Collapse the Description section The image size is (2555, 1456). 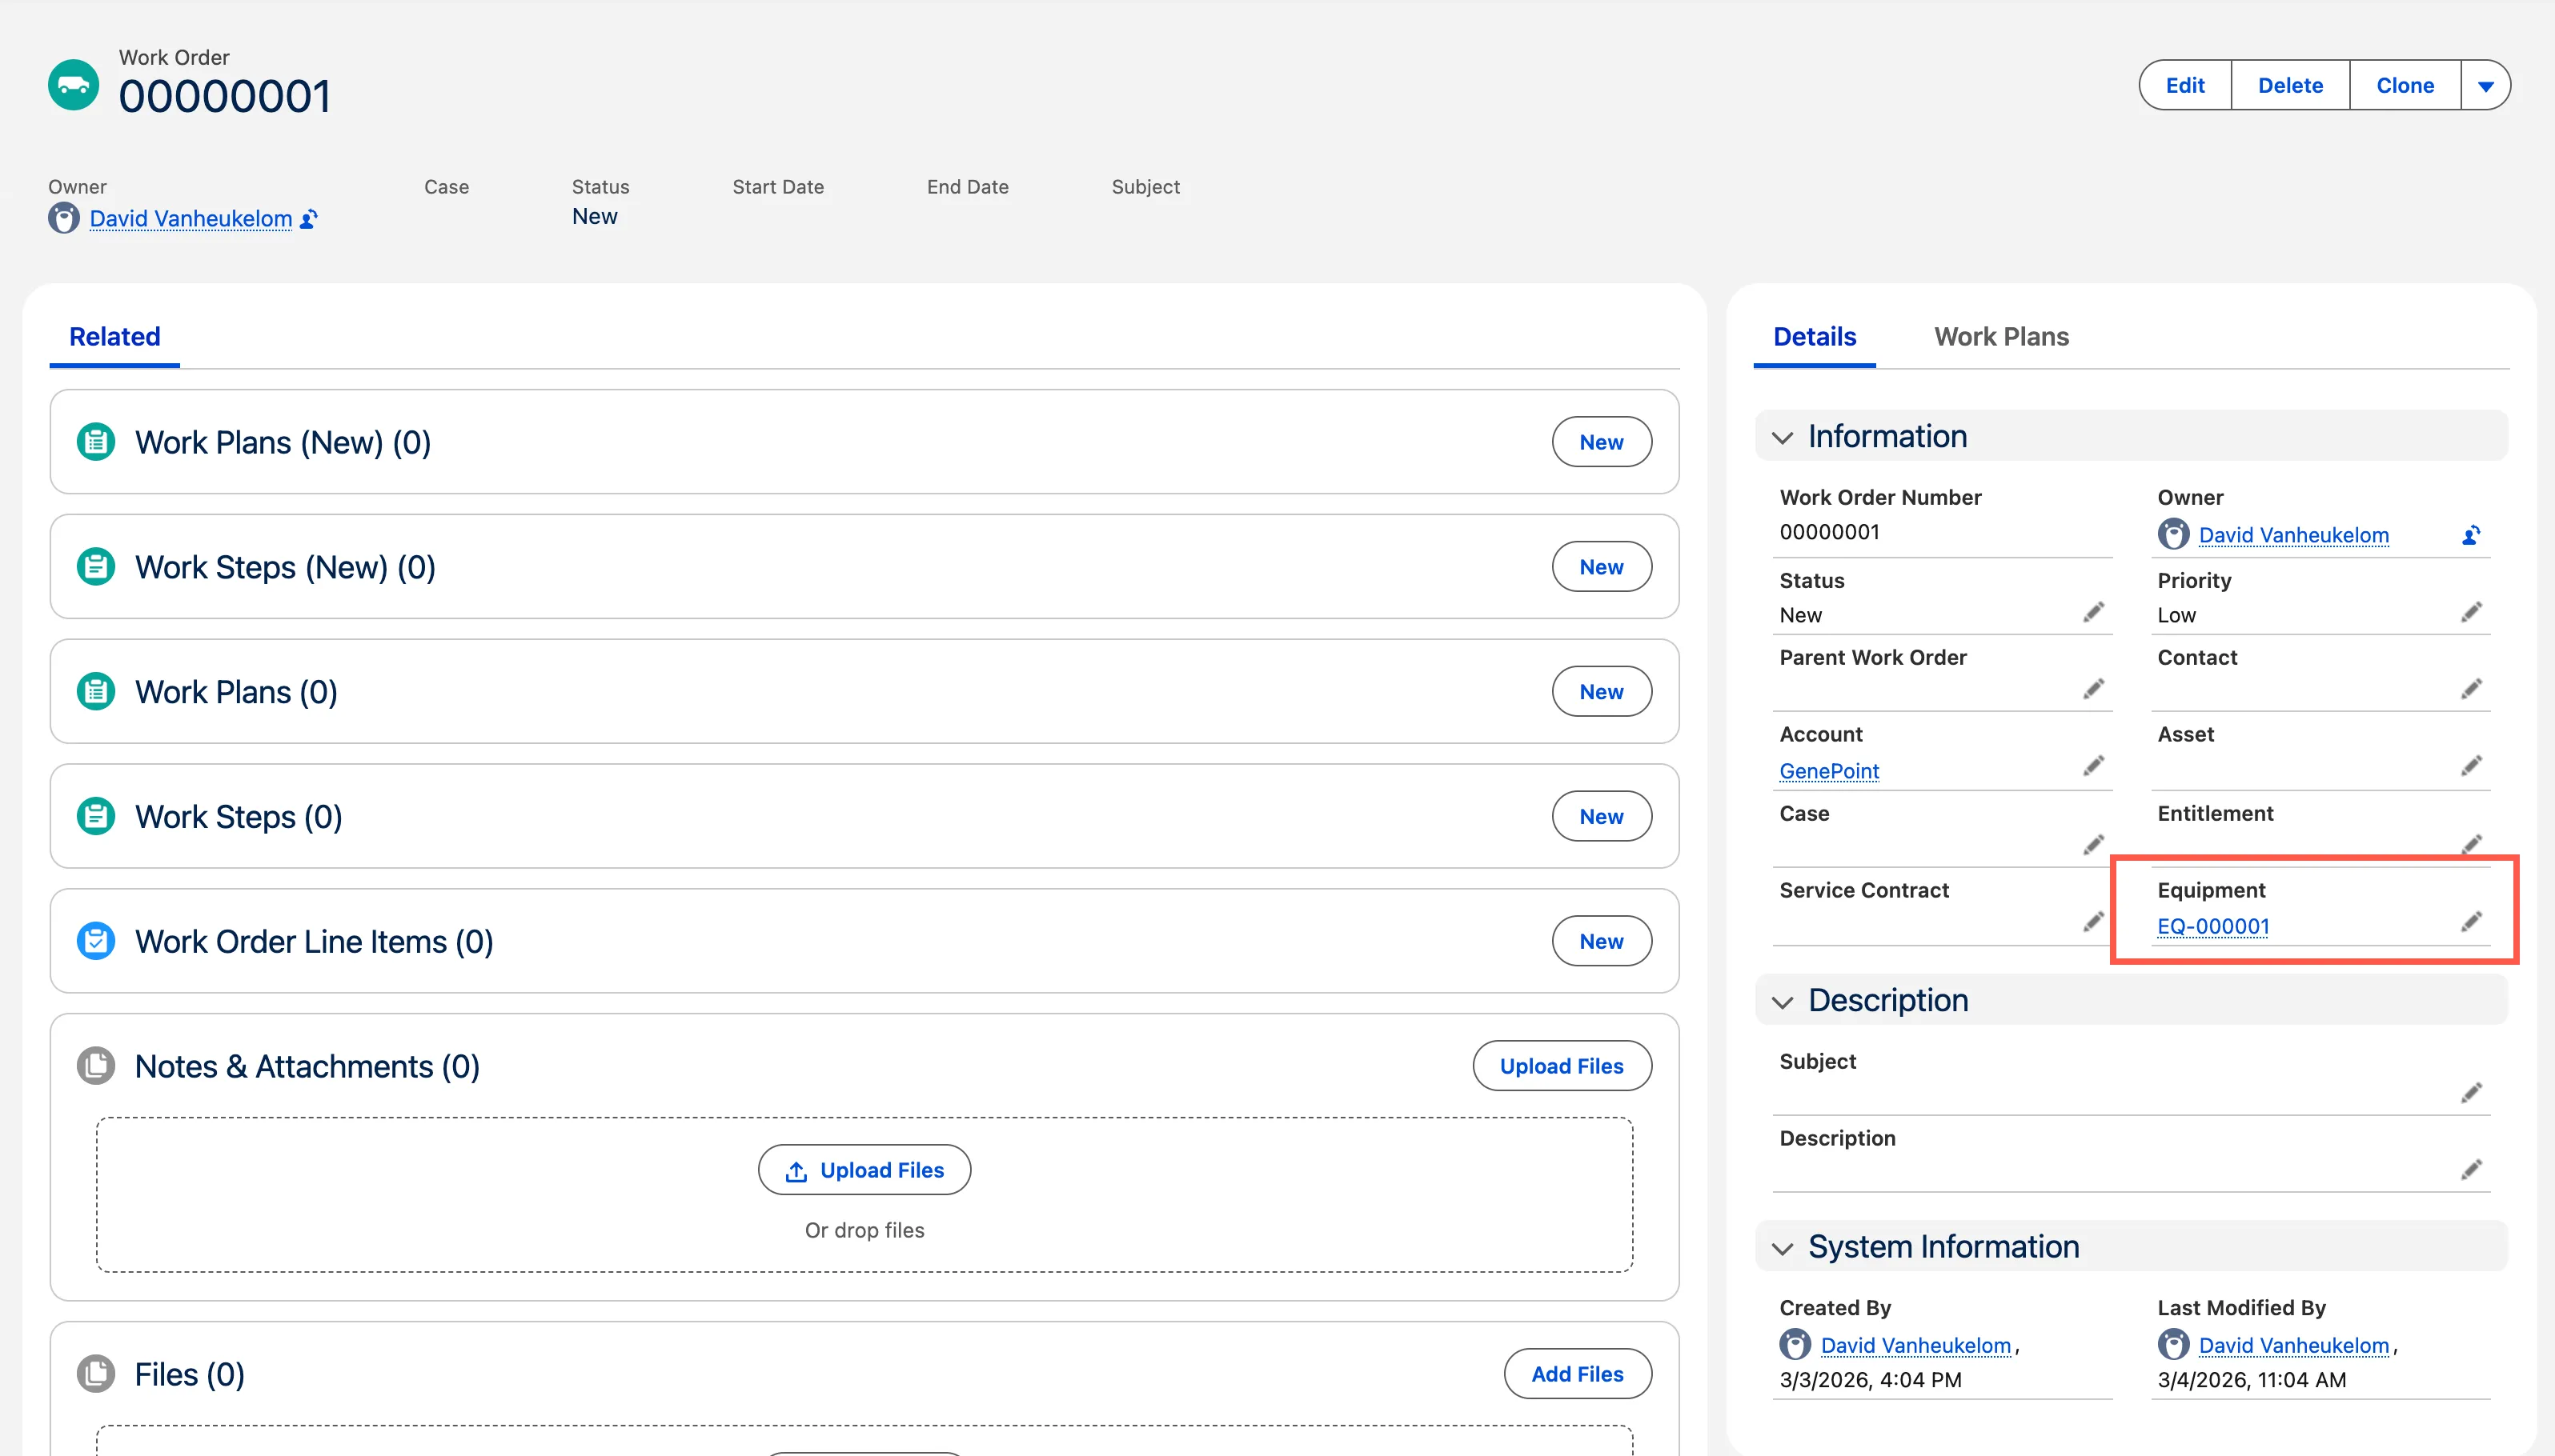click(x=1782, y=1002)
